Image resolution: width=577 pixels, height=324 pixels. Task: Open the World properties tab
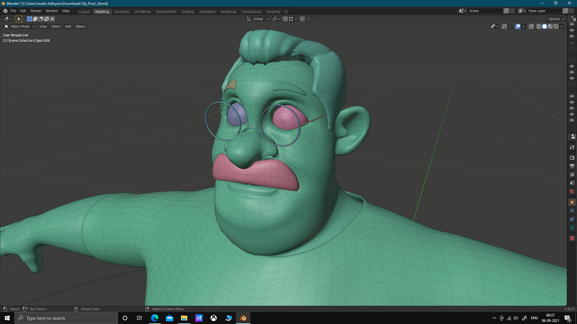(x=572, y=191)
